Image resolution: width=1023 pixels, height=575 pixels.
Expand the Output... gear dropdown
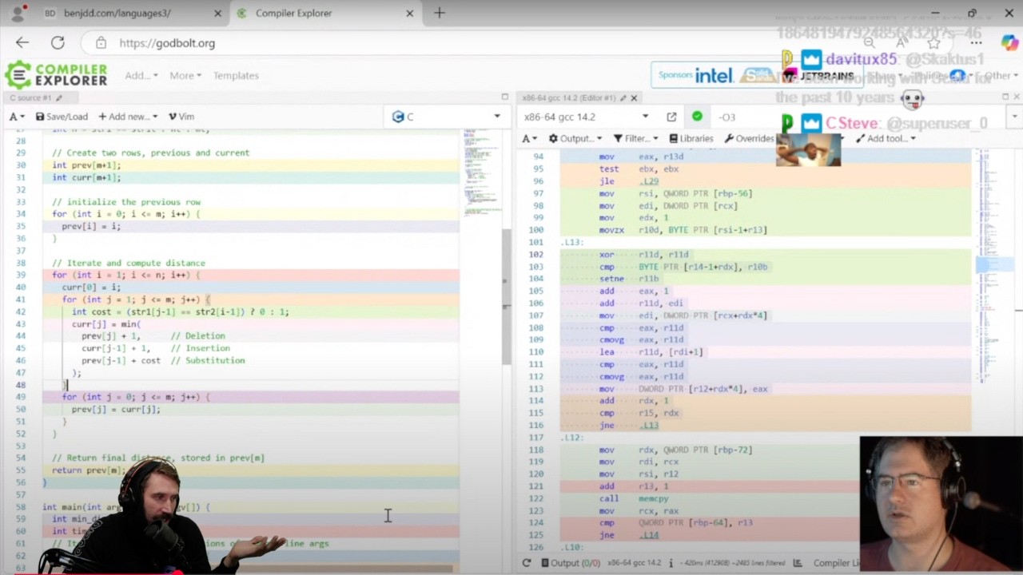575,138
